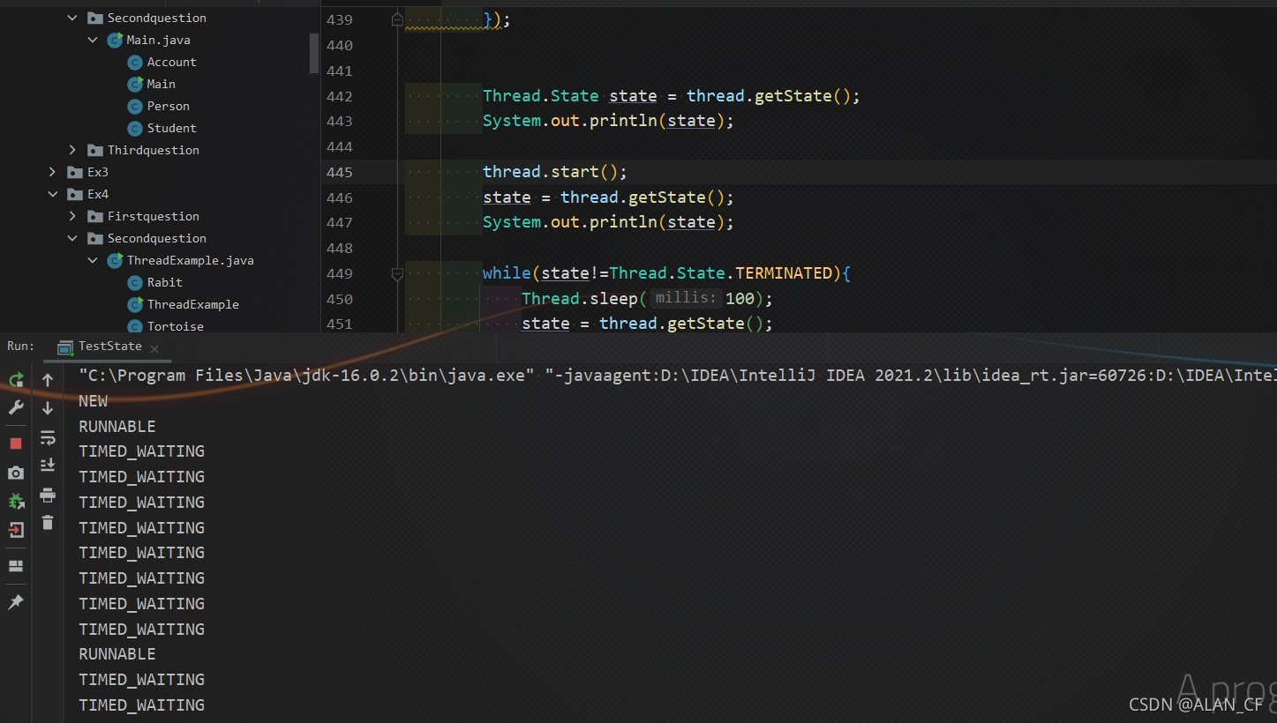Fold the code block at line 439

[397, 19]
